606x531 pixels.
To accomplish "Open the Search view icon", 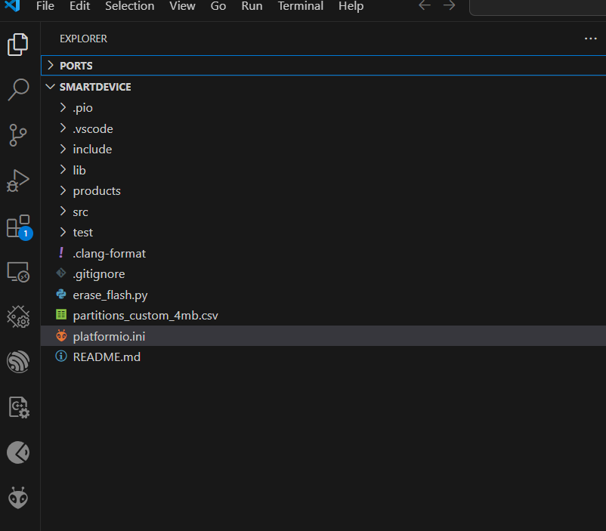I will (18, 90).
